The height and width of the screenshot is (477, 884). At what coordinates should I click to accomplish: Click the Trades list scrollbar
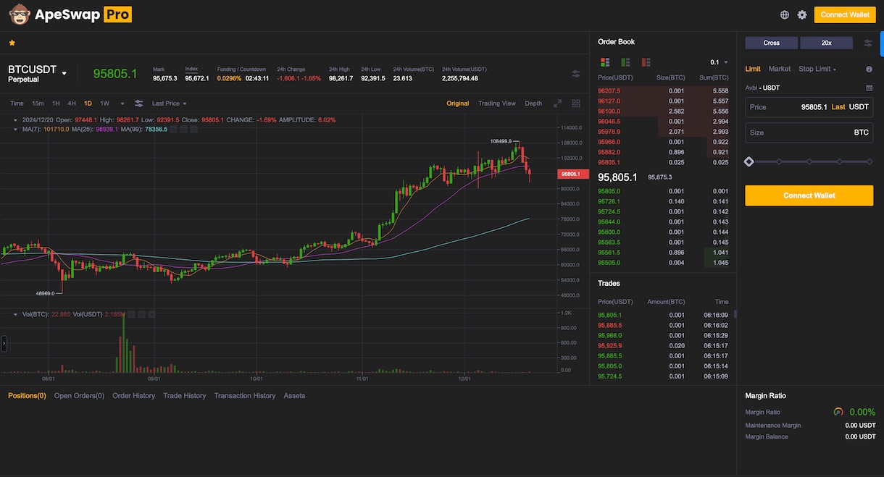pyautogui.click(x=735, y=314)
